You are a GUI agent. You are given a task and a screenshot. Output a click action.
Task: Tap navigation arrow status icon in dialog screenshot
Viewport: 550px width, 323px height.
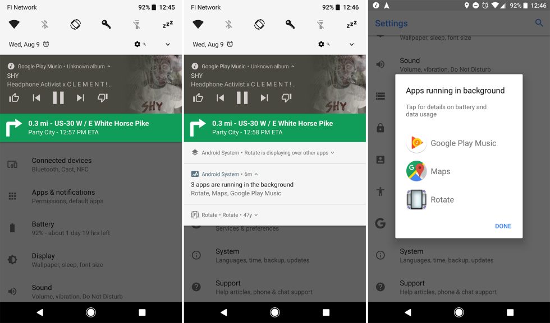[387, 5]
